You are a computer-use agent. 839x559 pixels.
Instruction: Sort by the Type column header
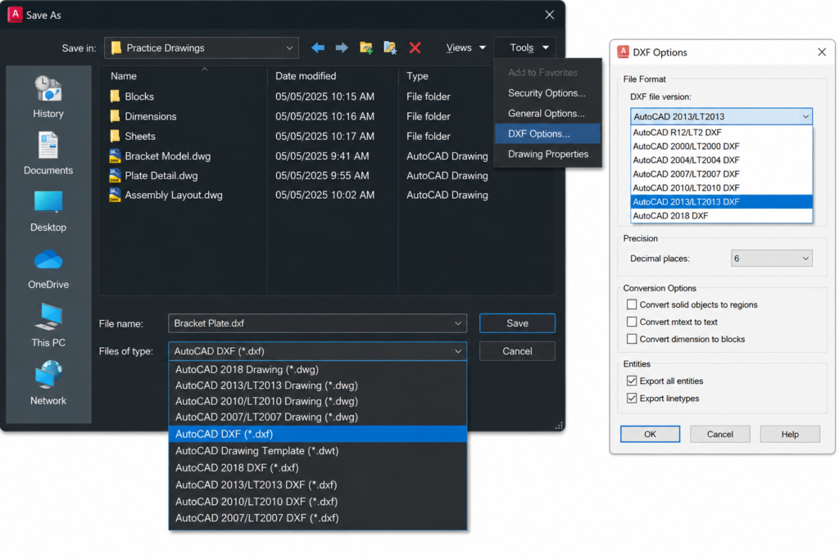tap(417, 76)
